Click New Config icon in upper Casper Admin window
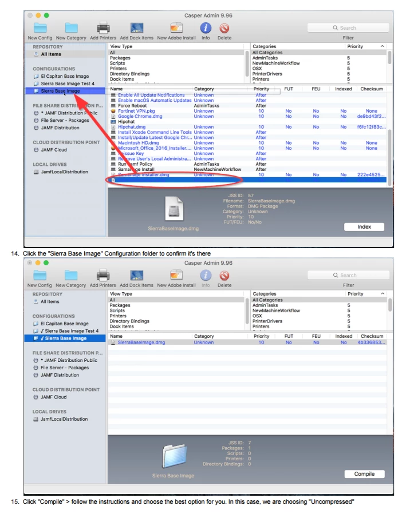Image resolution: width=414 pixels, height=514 pixels. pyautogui.click(x=40, y=28)
